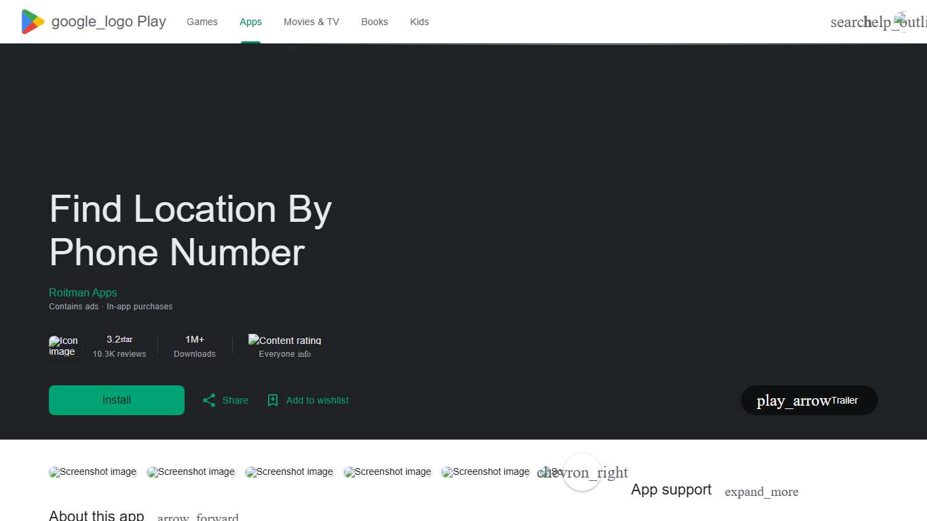
Task: Click the Share icon
Action: click(209, 400)
